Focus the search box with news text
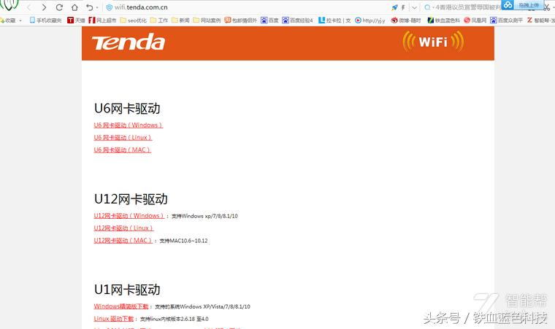The width and height of the screenshot is (555, 329). click(x=467, y=7)
